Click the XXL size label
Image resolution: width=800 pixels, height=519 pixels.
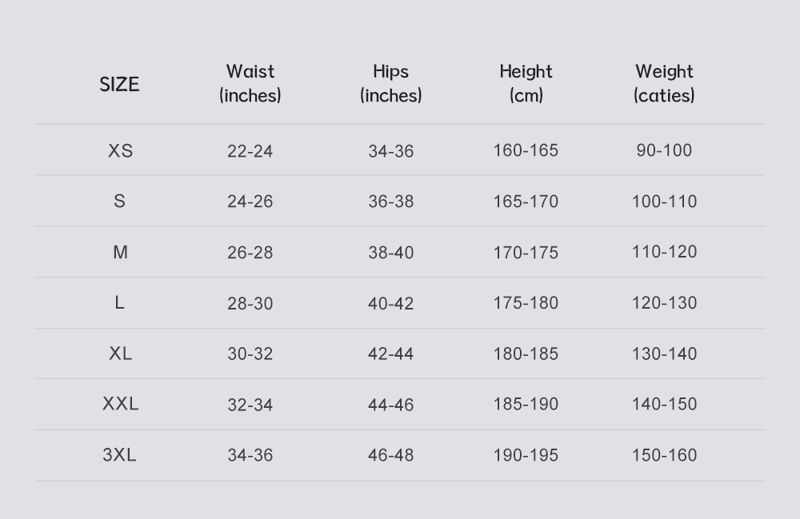click(x=121, y=404)
